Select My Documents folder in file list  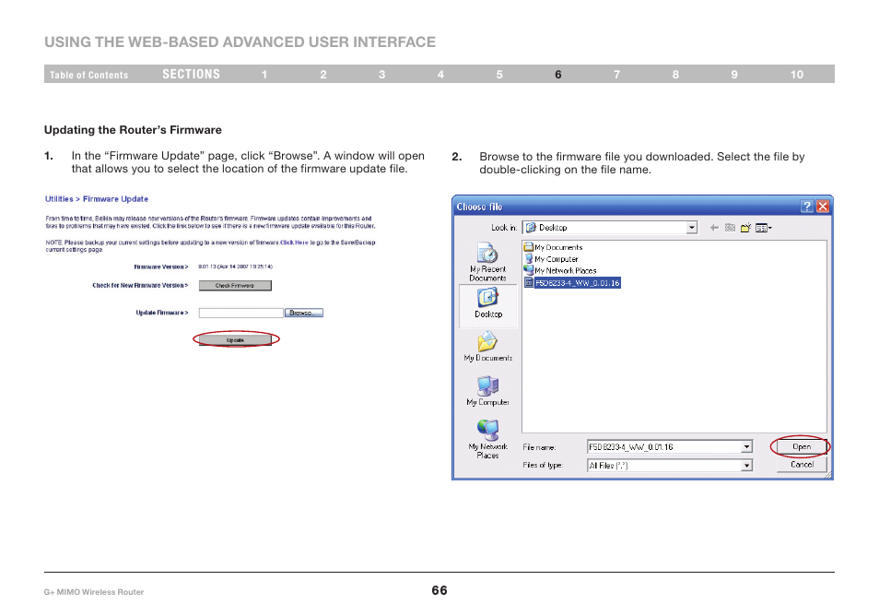(553, 247)
